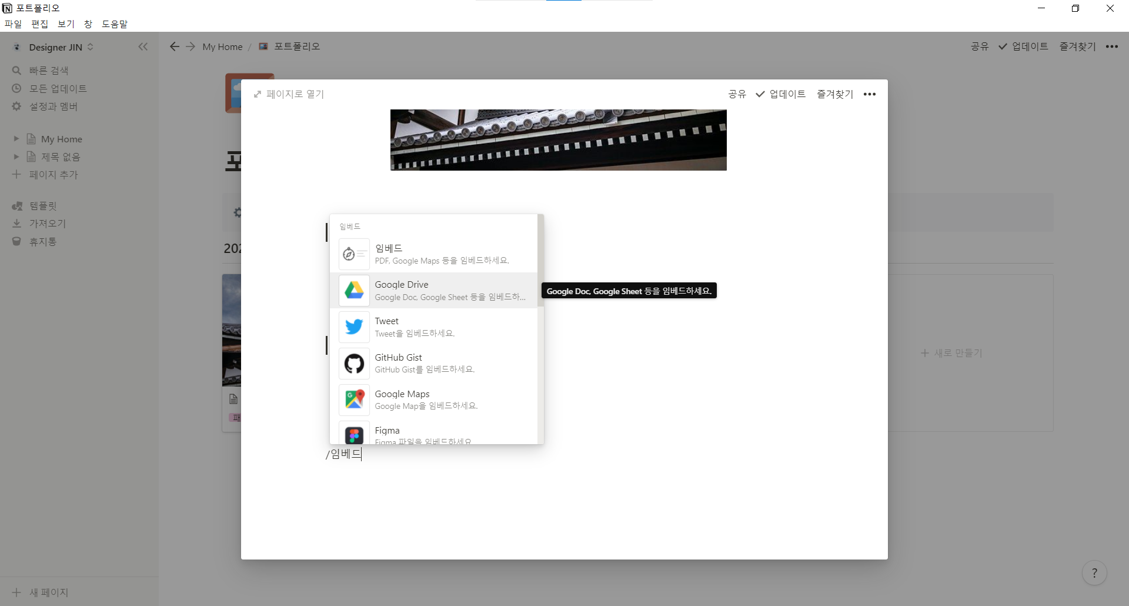The width and height of the screenshot is (1129, 606).
Task: Expand the My Home page tree
Action: tap(16, 139)
